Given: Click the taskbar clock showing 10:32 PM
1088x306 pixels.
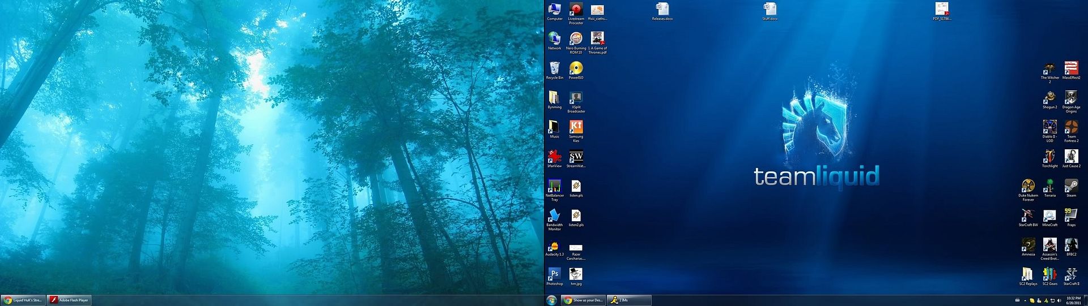Looking at the screenshot, I should pyautogui.click(x=1073, y=300).
